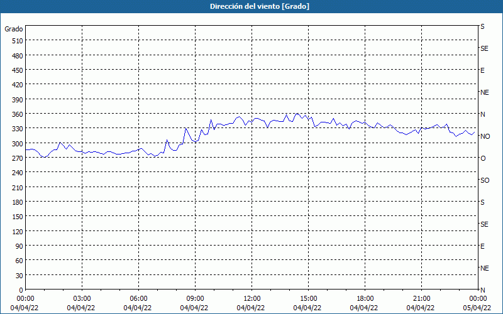Select the 0 degree axis label

[21, 290]
